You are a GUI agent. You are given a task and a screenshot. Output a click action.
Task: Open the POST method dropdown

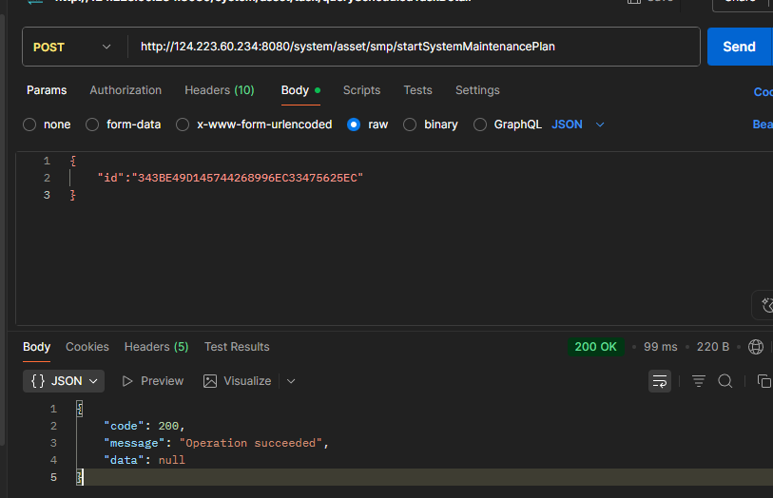(73, 47)
